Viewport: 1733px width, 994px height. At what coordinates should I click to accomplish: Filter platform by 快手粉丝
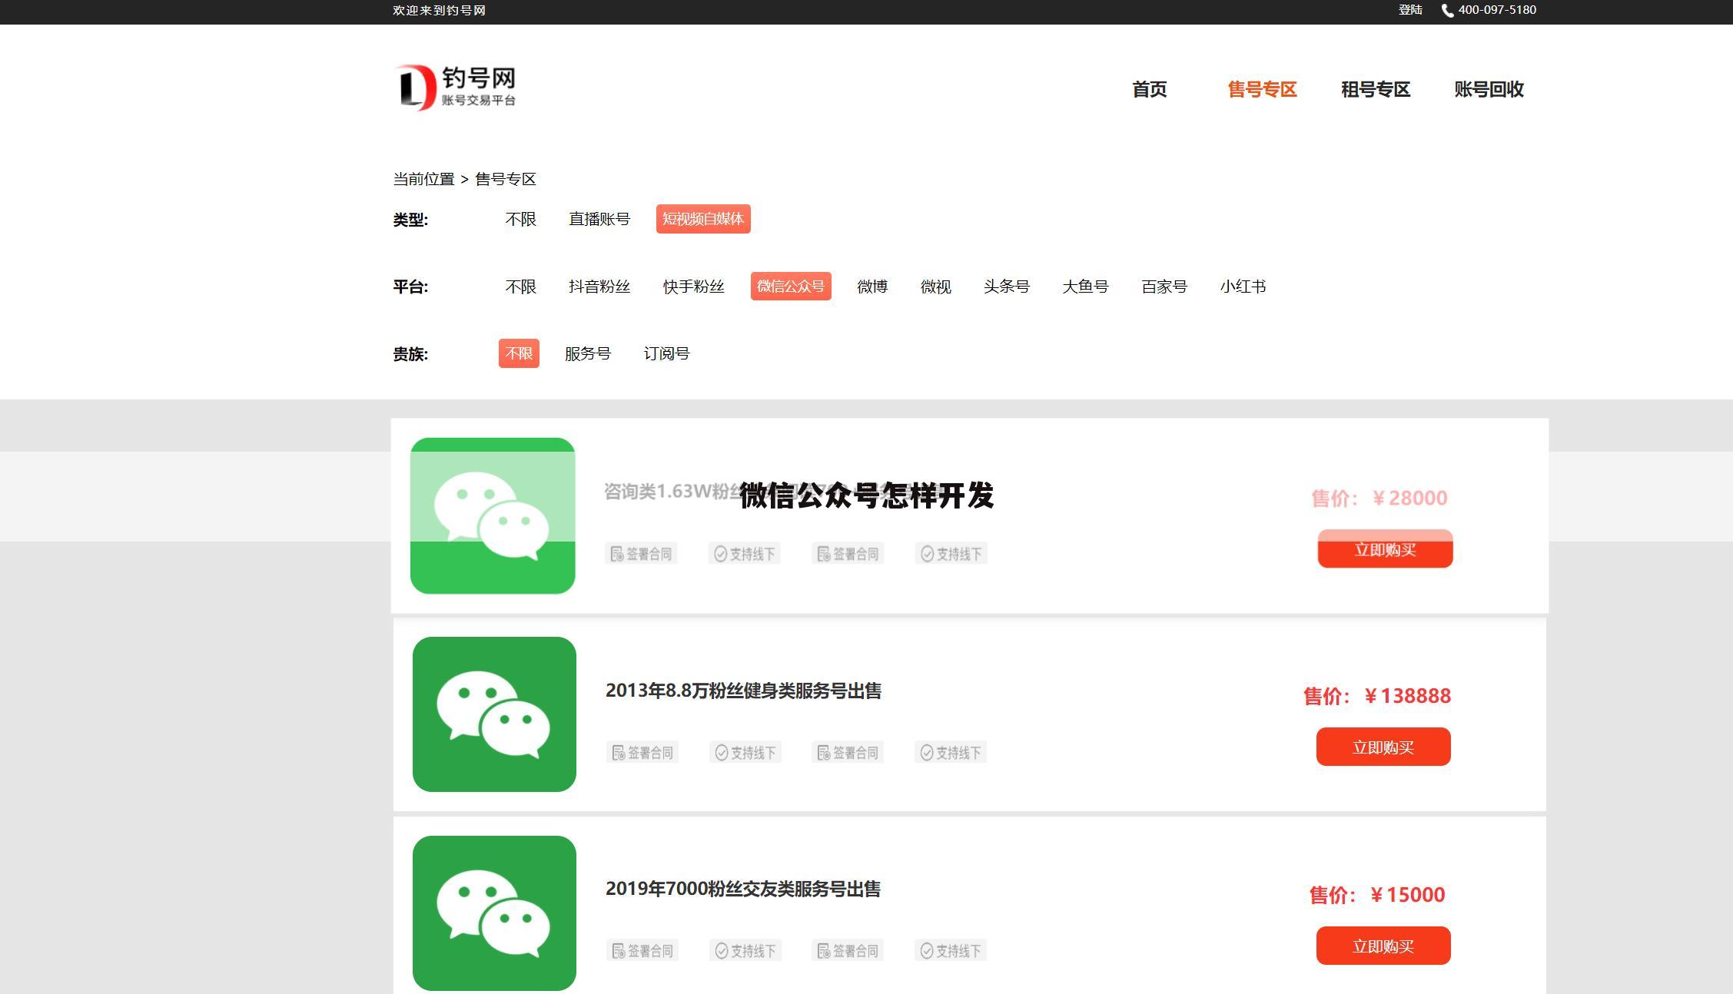coord(694,287)
